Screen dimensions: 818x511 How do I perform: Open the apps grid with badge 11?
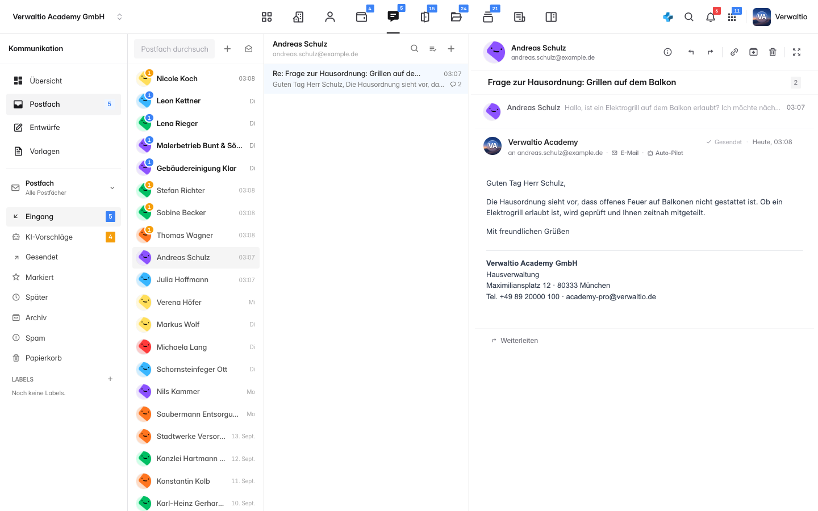(x=732, y=17)
